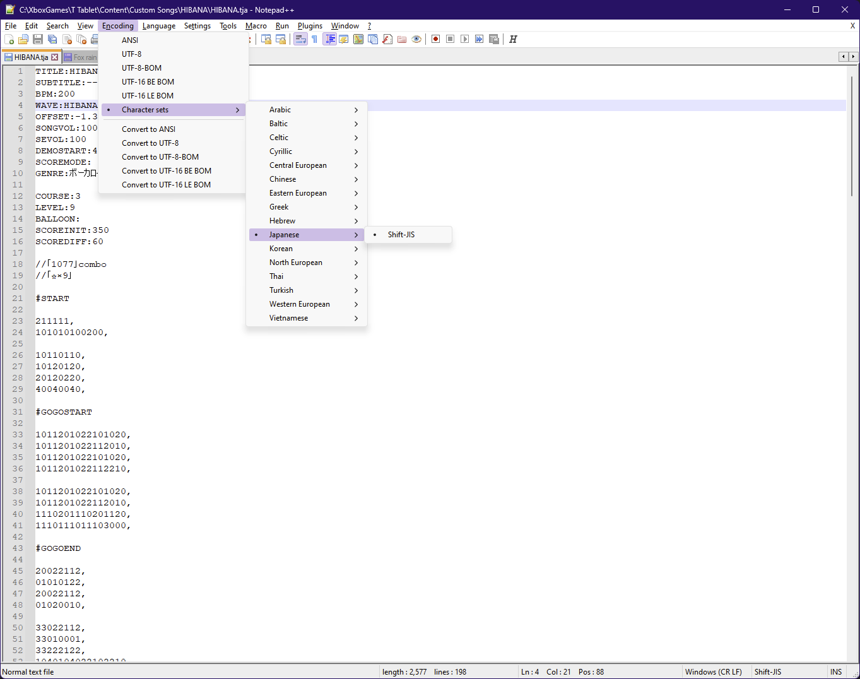Open the Plugins menu

click(x=310, y=26)
